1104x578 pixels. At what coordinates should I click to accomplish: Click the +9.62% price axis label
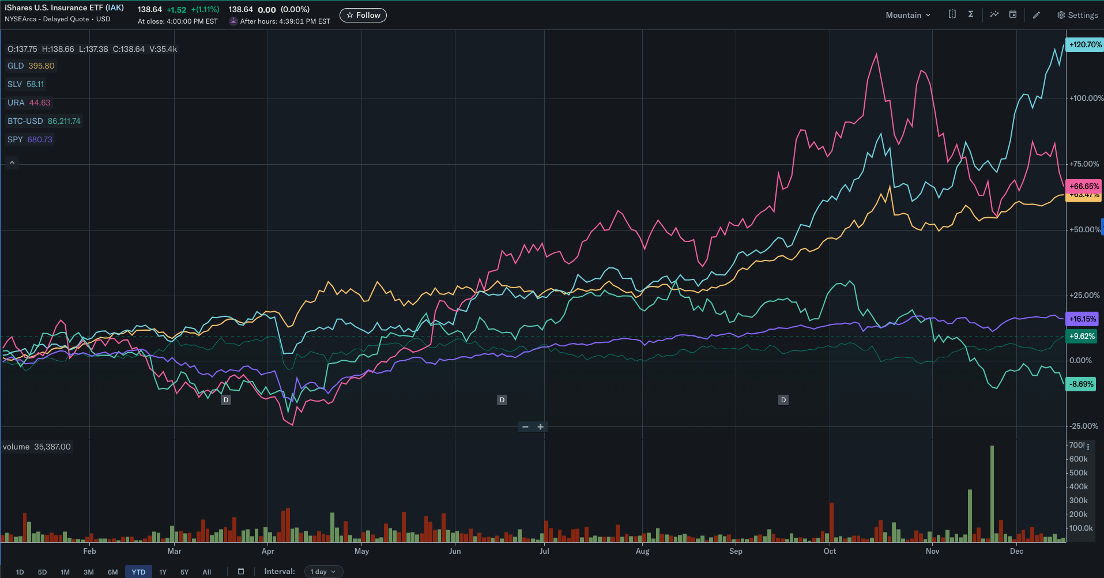pyautogui.click(x=1082, y=336)
